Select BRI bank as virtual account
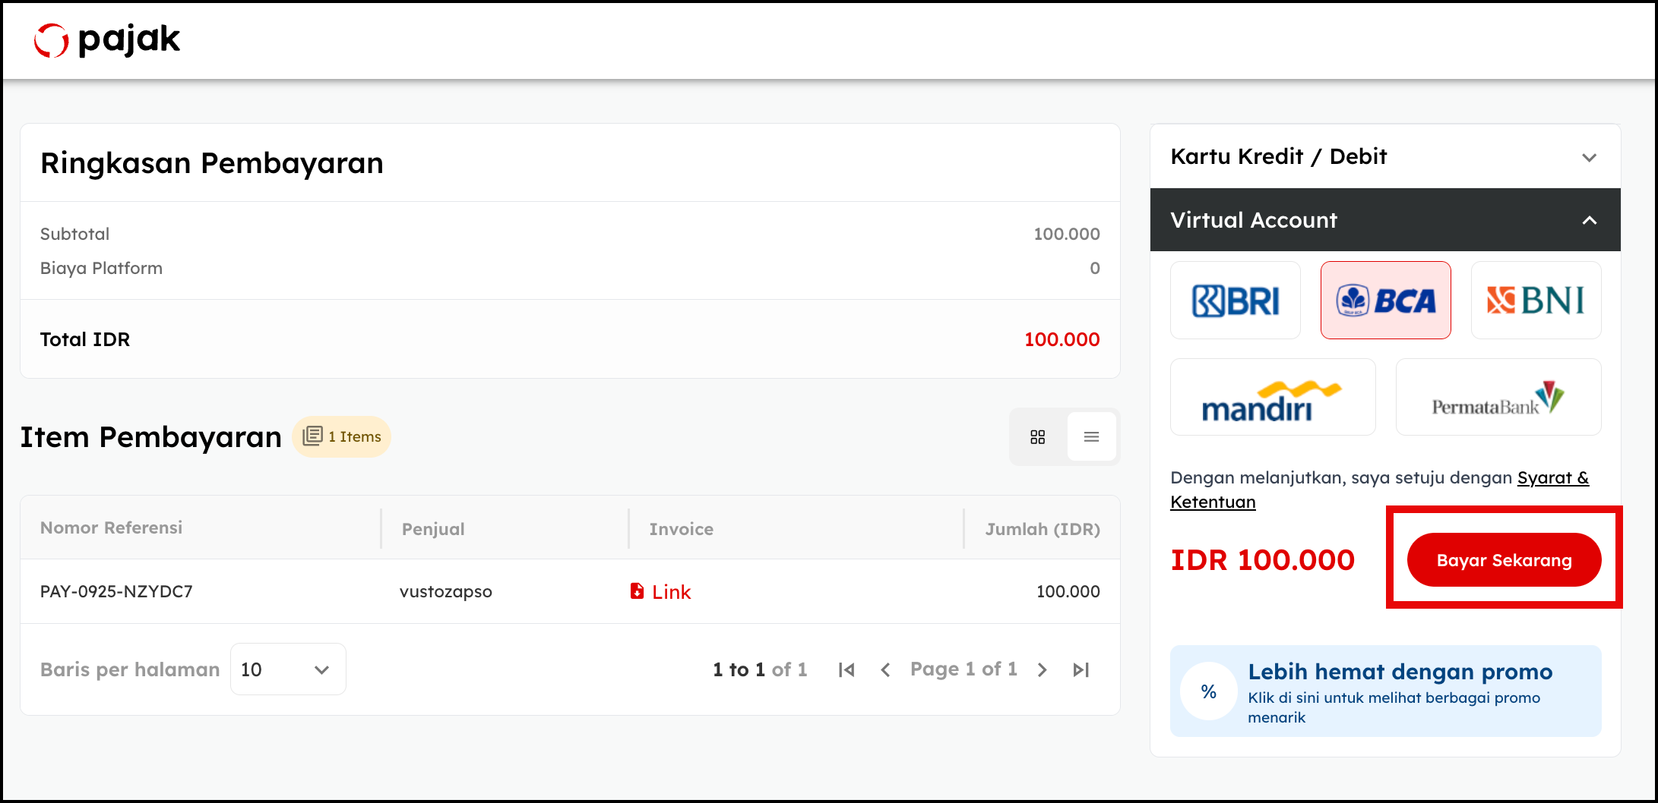 pyautogui.click(x=1235, y=301)
